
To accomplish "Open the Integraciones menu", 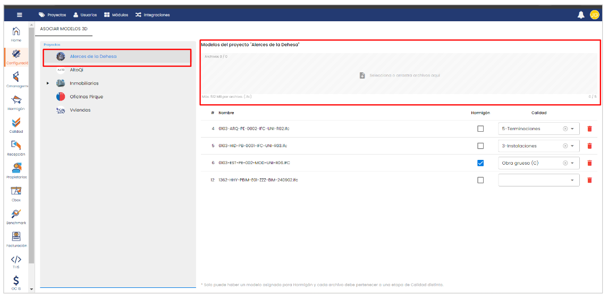I will click(153, 15).
